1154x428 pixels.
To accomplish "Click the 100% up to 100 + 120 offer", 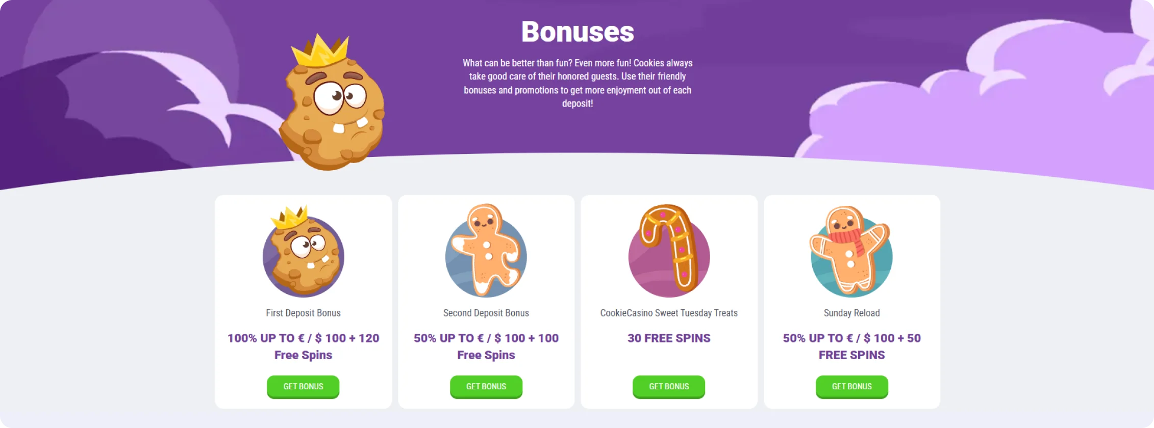I will click(x=303, y=346).
